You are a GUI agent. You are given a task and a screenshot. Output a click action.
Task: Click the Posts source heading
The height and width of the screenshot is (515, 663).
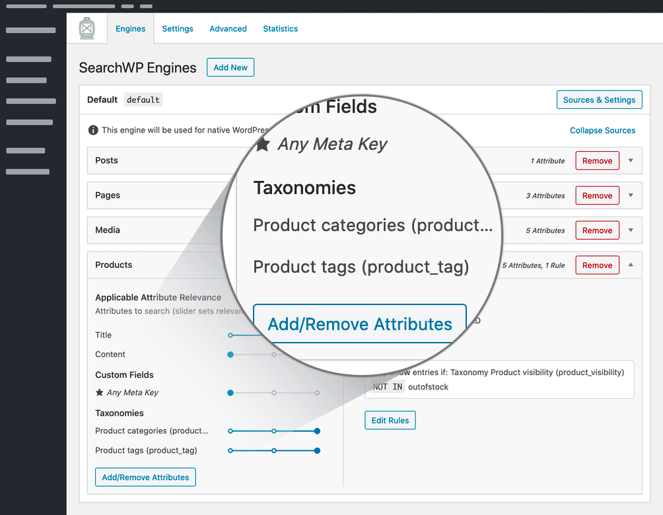pyautogui.click(x=106, y=160)
